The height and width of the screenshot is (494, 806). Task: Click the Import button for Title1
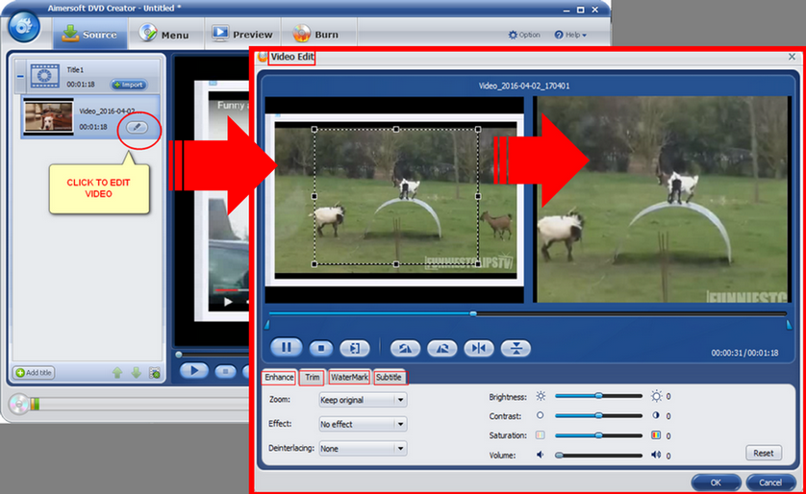point(129,85)
